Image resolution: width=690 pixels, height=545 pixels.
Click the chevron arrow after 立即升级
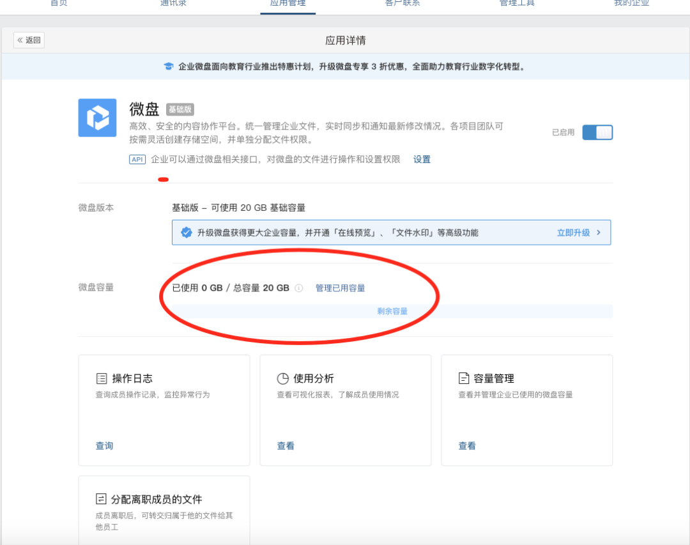click(599, 233)
